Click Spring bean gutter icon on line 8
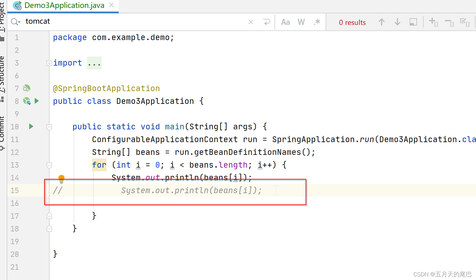Image resolution: width=476 pixels, height=280 pixels. (27, 101)
